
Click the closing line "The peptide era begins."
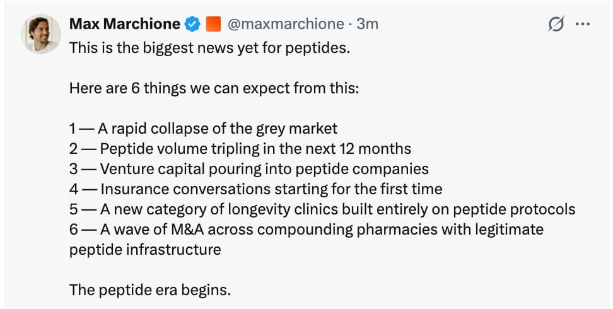(x=150, y=290)
